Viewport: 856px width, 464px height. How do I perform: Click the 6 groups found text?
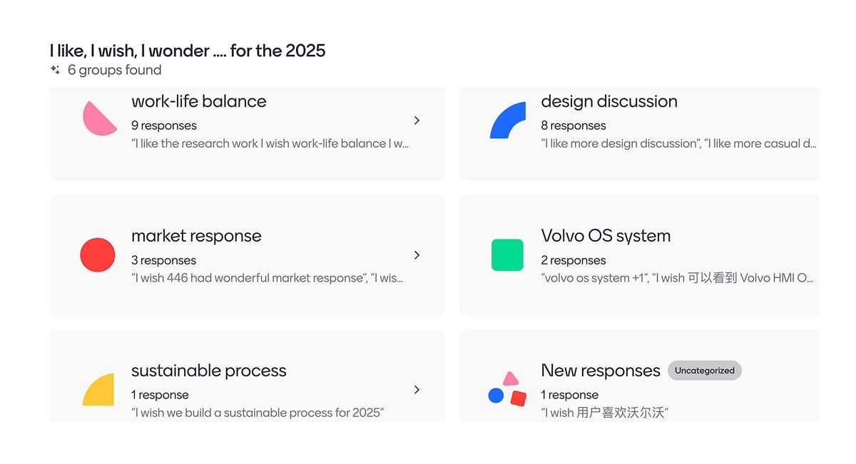click(x=114, y=70)
